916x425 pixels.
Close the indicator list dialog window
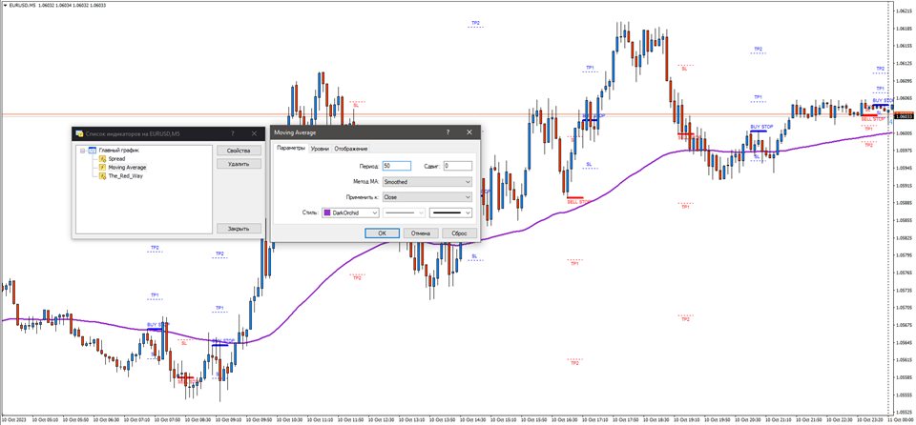coord(254,133)
